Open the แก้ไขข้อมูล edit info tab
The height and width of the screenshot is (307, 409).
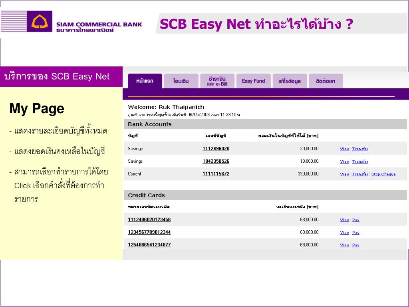(x=290, y=81)
